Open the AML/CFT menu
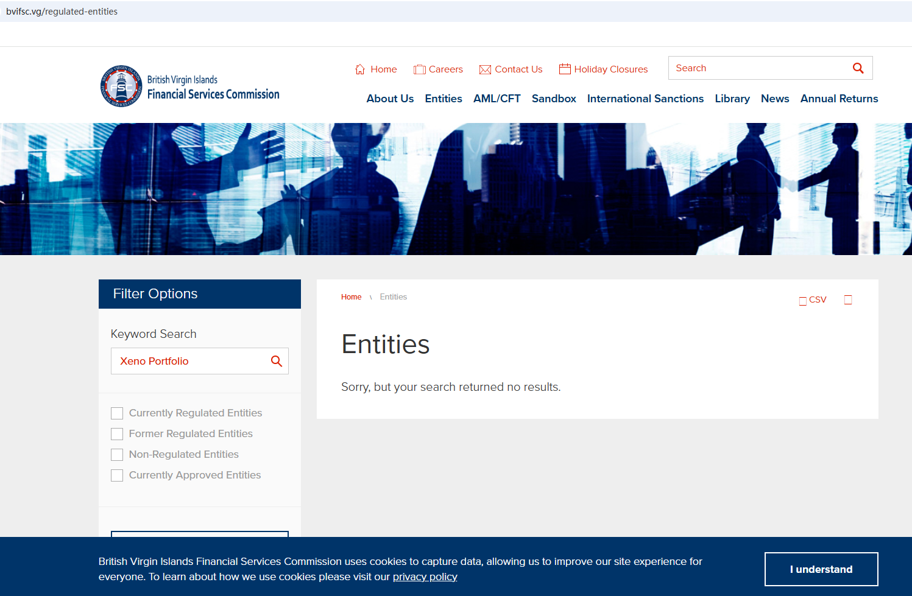The image size is (912, 596). [497, 99]
